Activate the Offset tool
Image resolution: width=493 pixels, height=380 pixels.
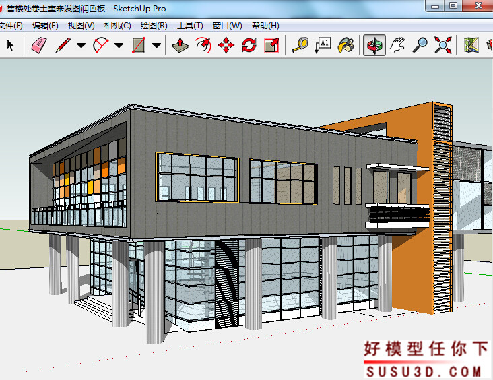(203, 45)
